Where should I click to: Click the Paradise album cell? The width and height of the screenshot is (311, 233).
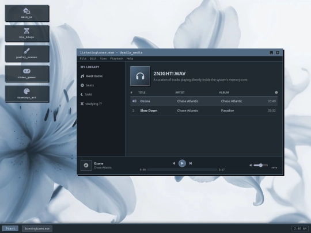(x=227, y=110)
